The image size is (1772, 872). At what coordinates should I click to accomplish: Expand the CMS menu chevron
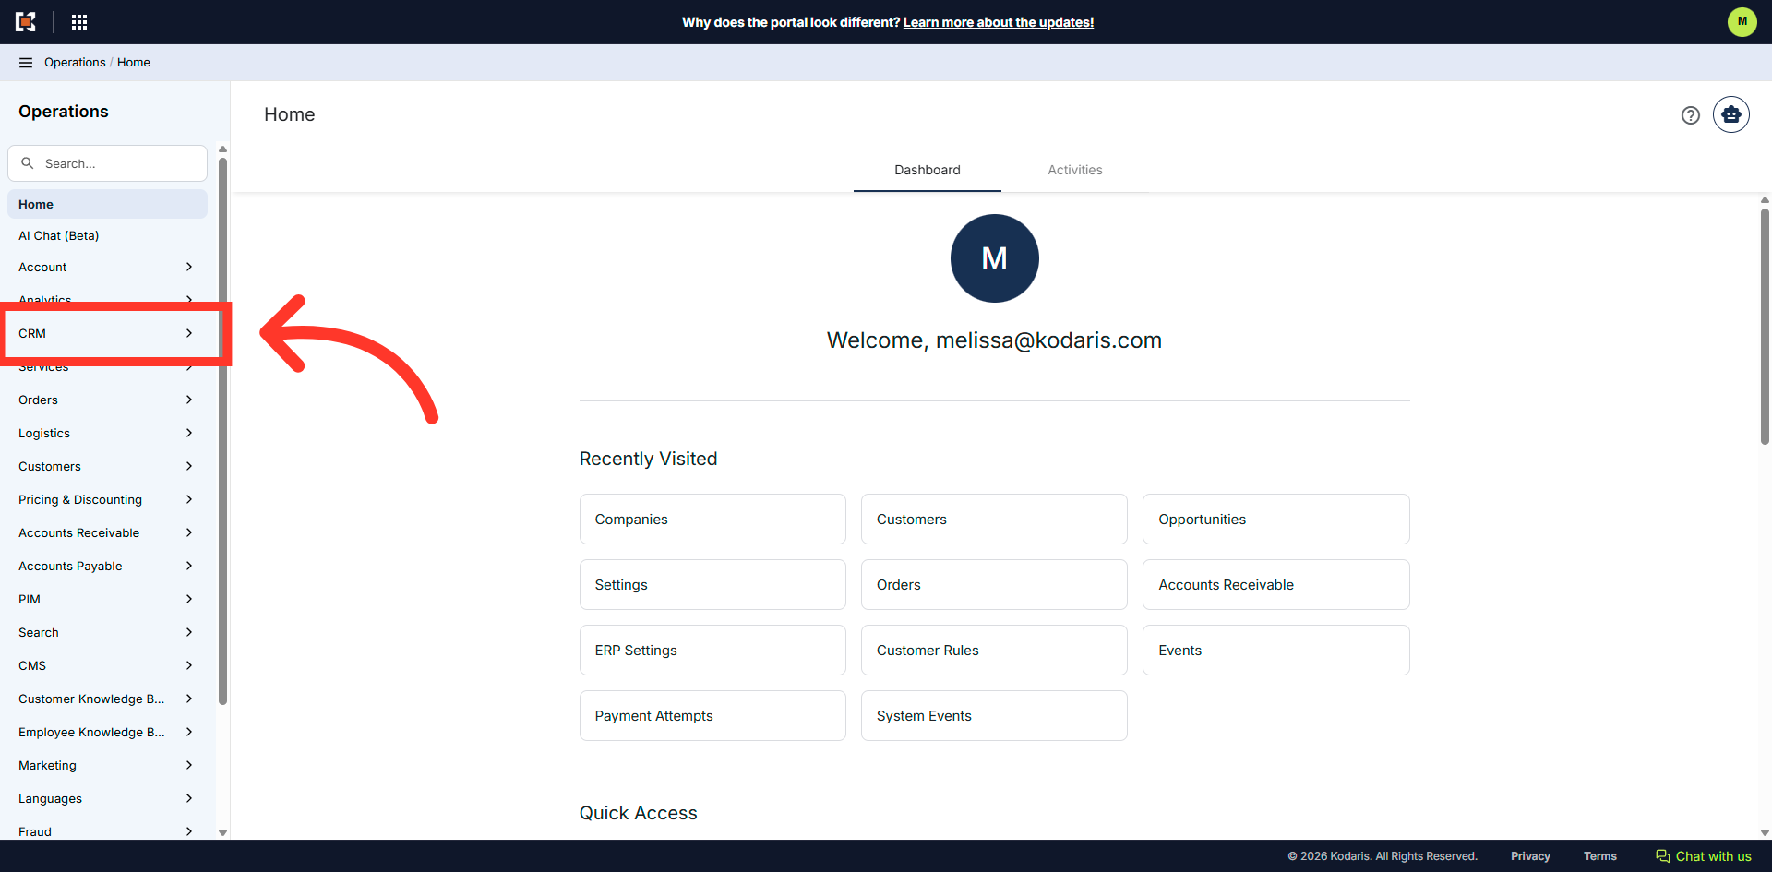click(189, 665)
